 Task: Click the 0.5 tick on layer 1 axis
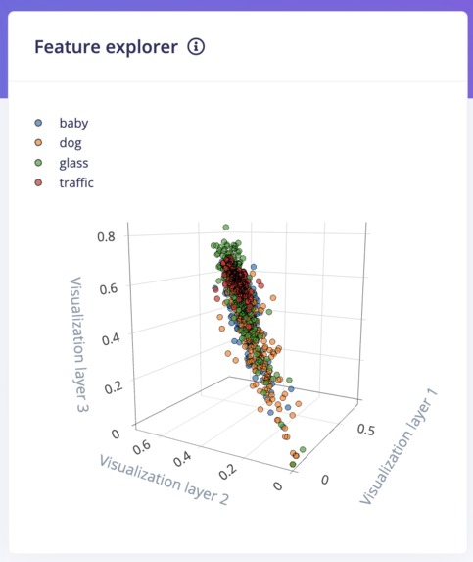(x=366, y=430)
